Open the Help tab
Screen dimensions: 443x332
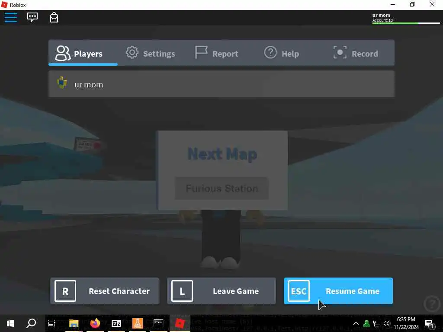pos(281,53)
